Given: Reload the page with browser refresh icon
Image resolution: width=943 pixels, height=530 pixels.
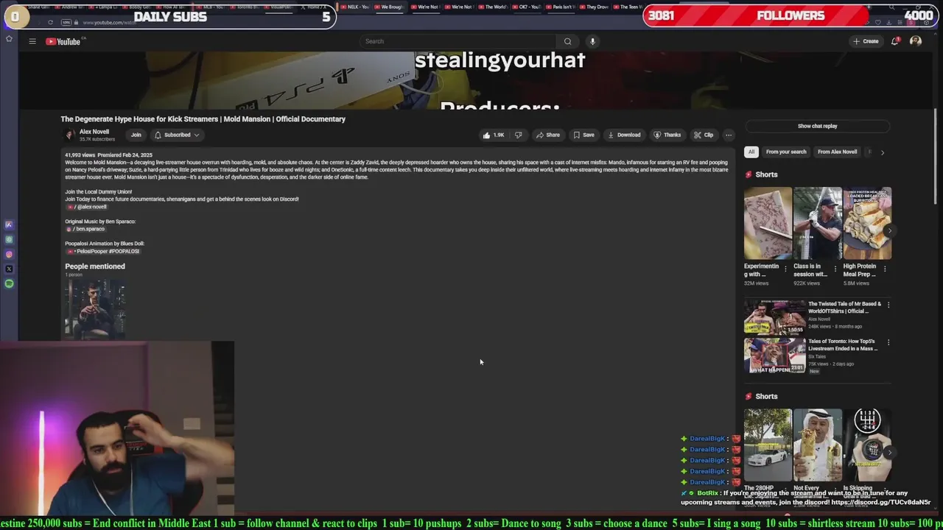Looking at the screenshot, I should pos(50,22).
